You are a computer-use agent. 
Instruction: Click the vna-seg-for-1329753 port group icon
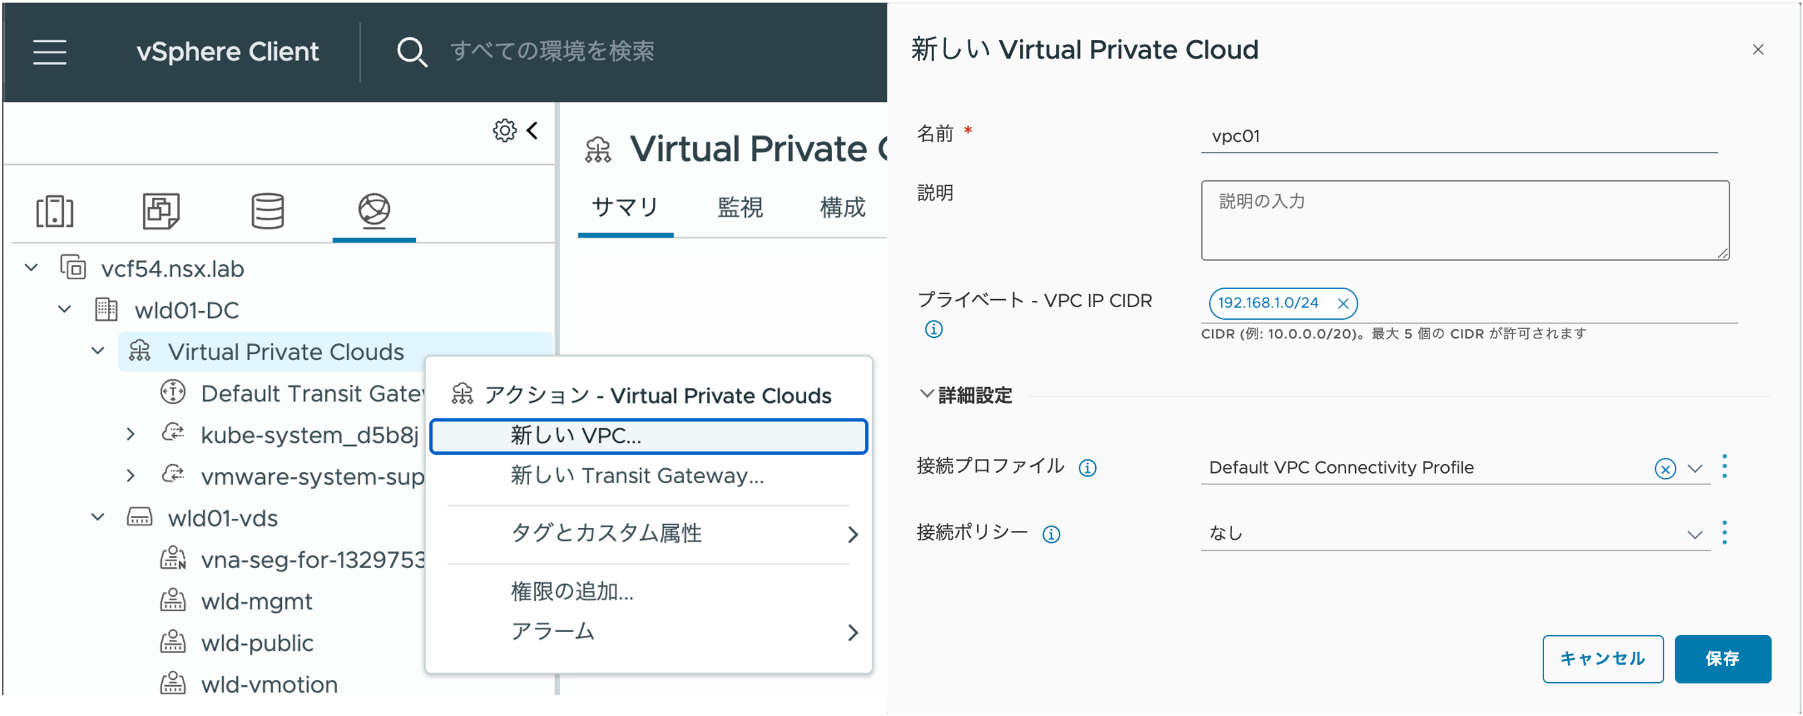173,559
